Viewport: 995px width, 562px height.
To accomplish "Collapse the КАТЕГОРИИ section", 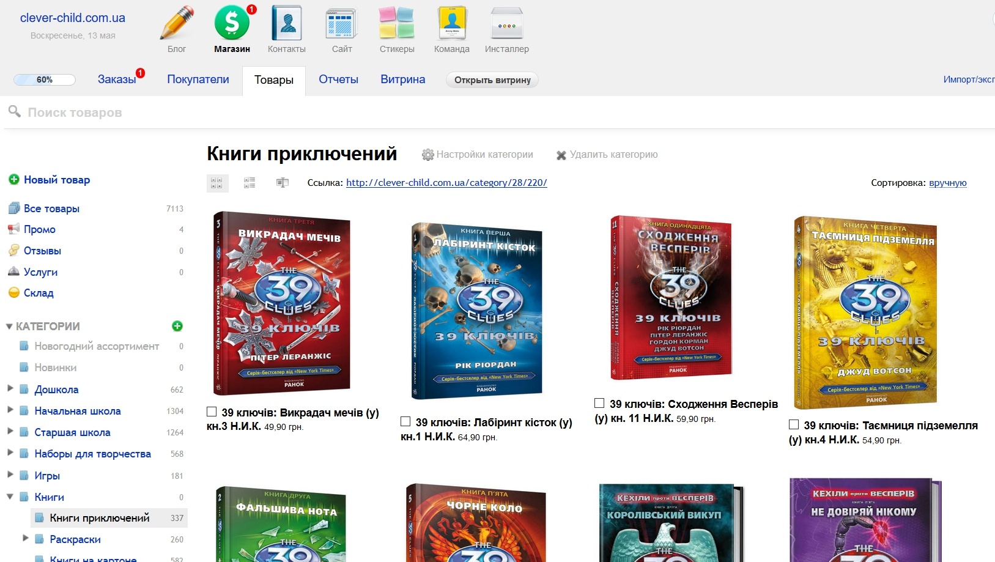I will 9,327.
